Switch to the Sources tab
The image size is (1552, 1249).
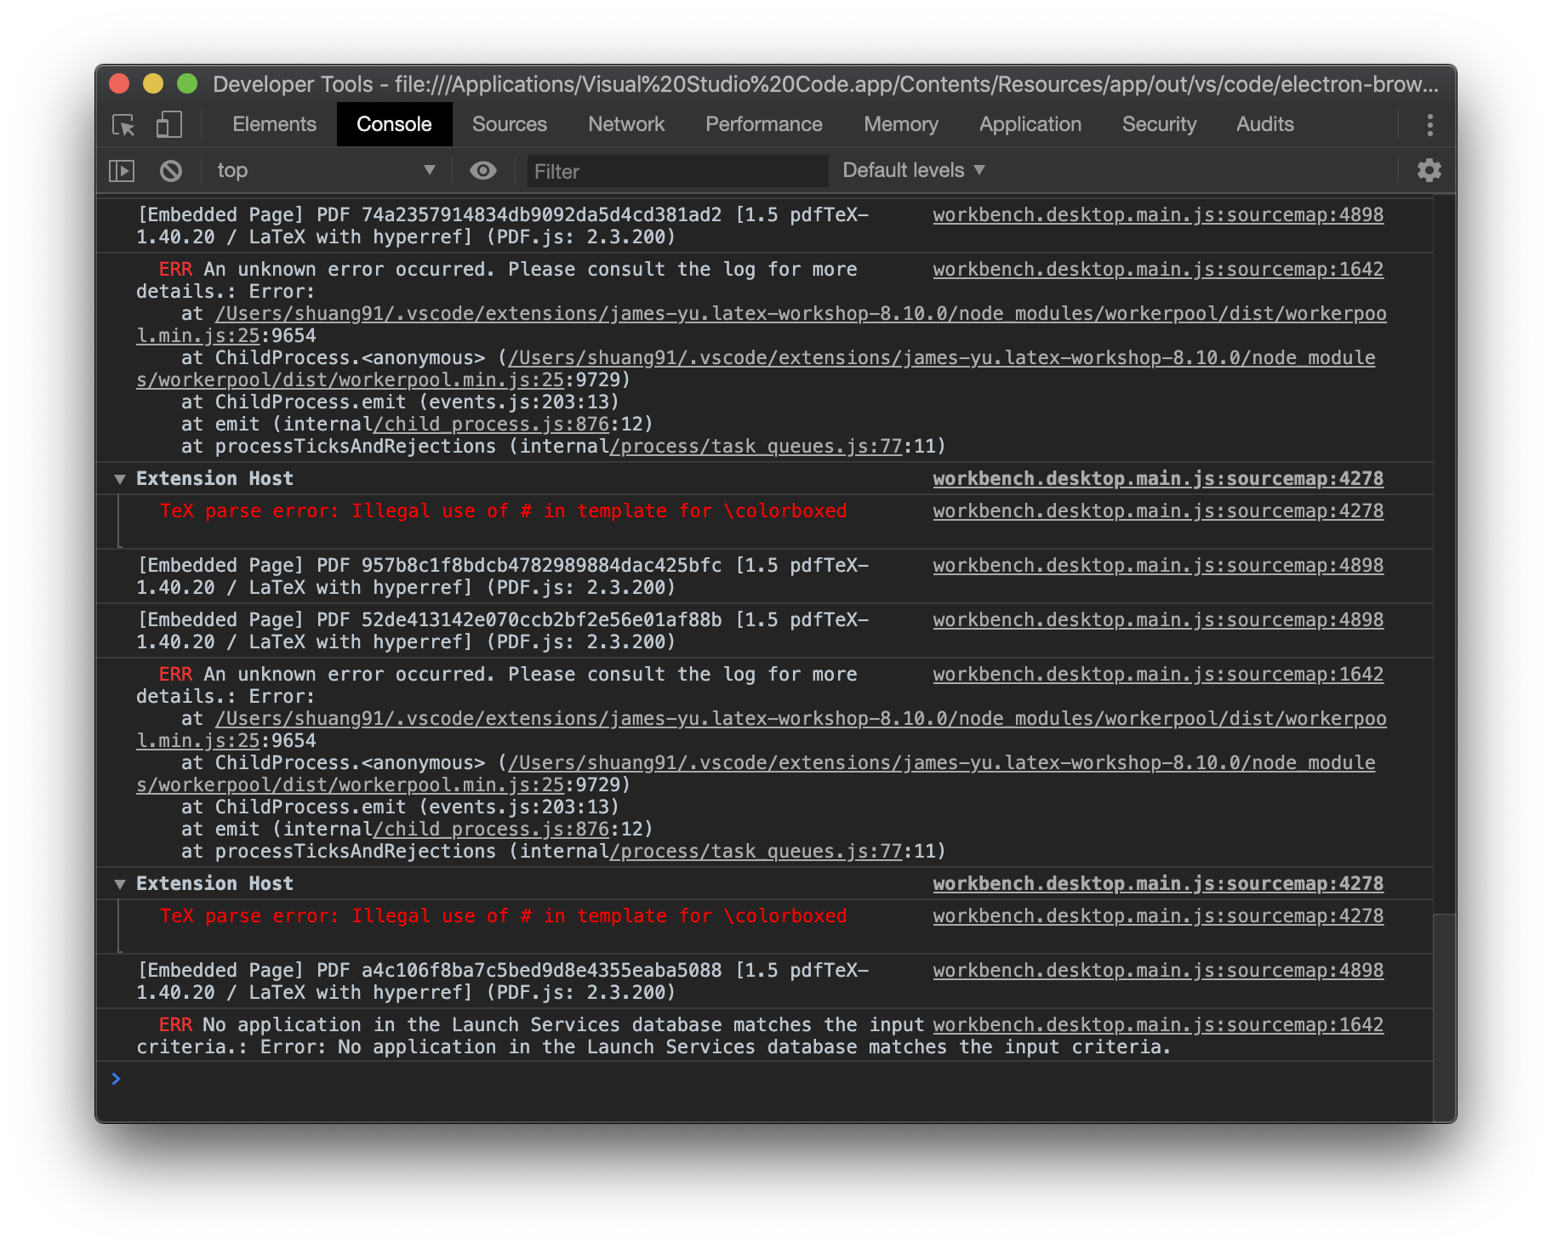click(x=509, y=124)
